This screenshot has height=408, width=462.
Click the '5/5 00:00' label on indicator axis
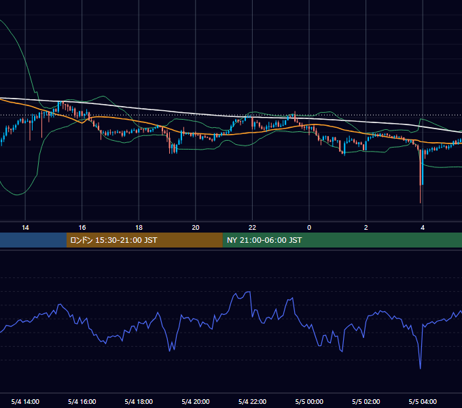click(x=309, y=401)
